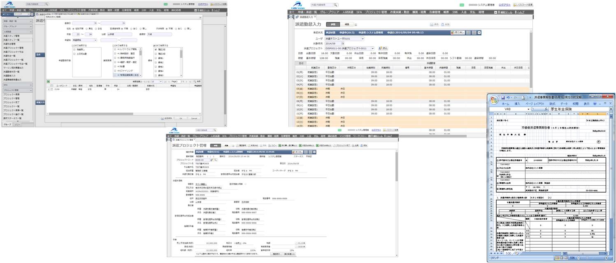Click 沿線 input field containing 山手線

click(119, 34)
